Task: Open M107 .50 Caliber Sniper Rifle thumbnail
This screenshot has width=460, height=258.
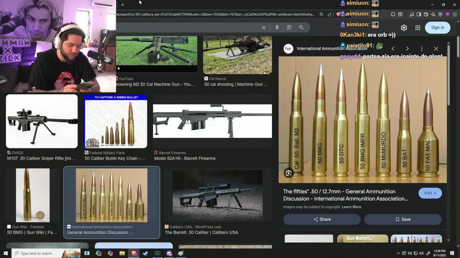Action: 42,121
